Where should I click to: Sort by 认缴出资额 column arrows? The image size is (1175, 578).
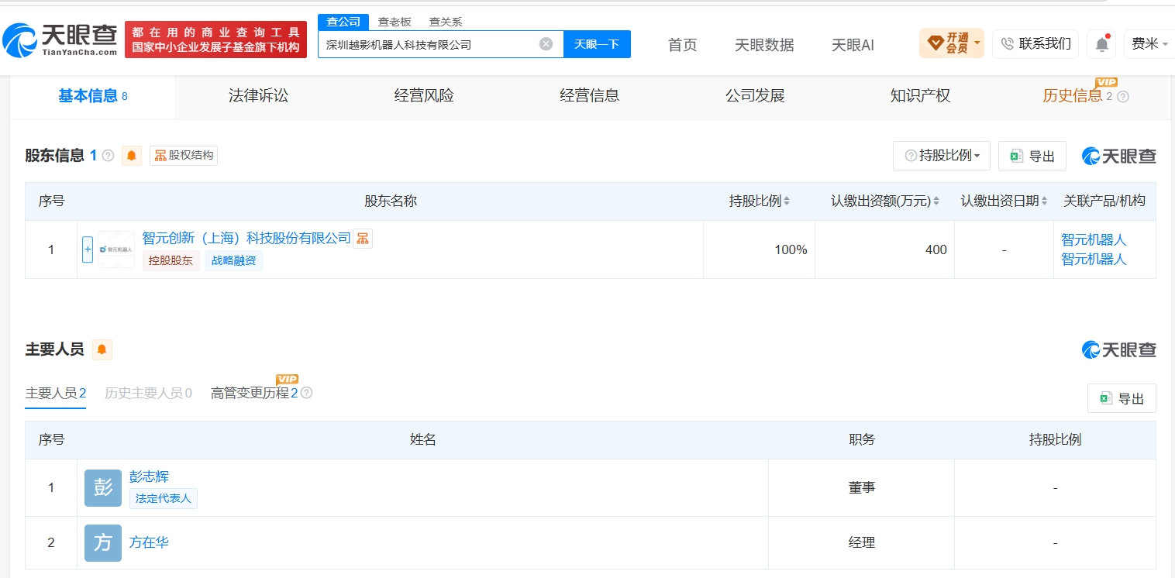[x=936, y=201]
